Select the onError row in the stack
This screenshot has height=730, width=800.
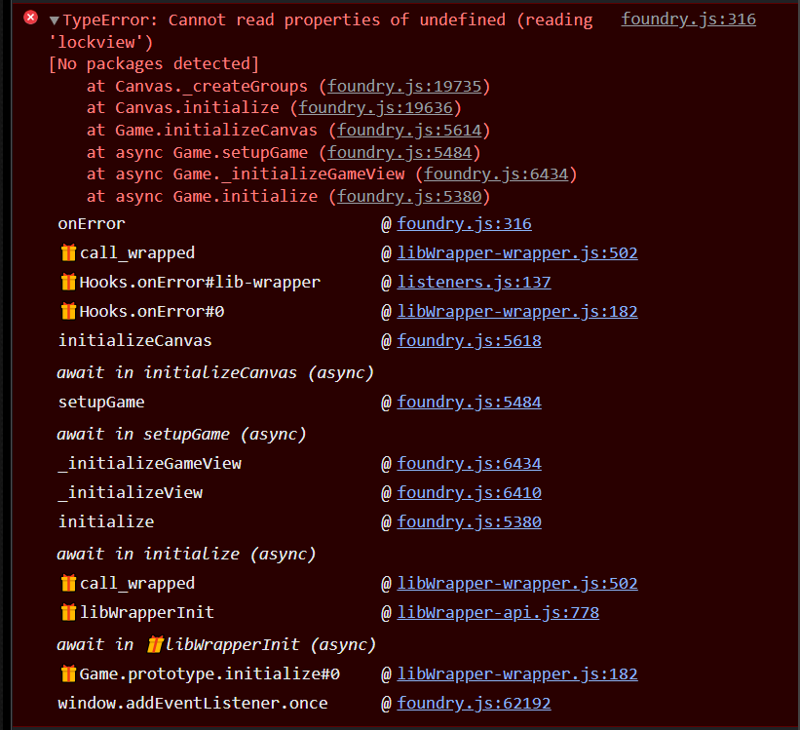[x=91, y=222]
